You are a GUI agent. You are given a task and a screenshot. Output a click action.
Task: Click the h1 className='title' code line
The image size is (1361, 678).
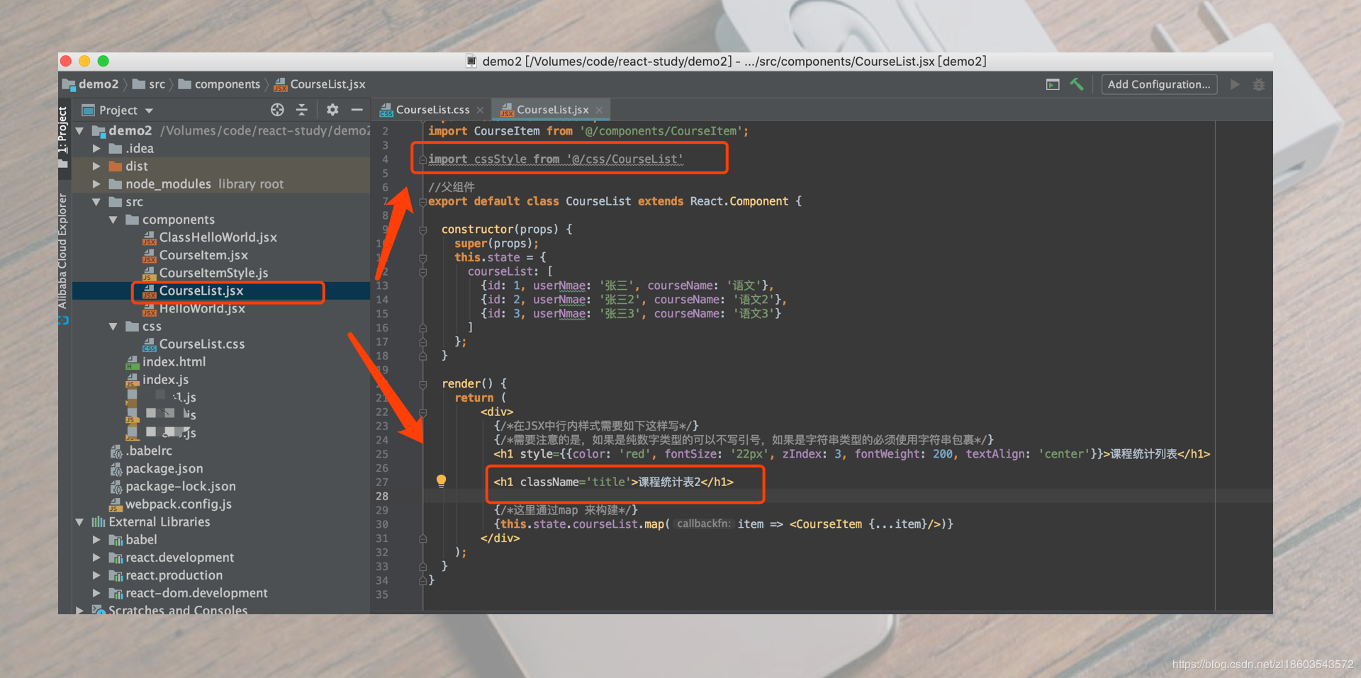tap(614, 482)
